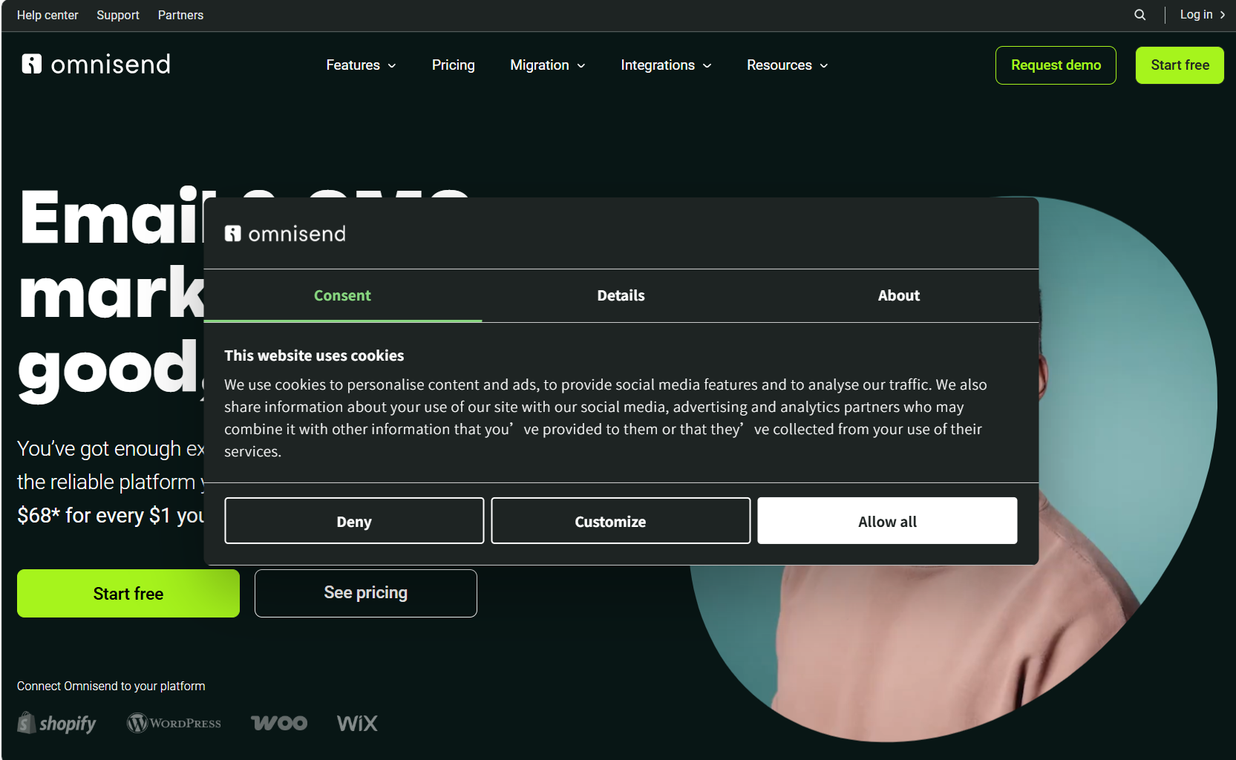The width and height of the screenshot is (1236, 760).
Task: Open the Help center link
Action: coord(48,15)
